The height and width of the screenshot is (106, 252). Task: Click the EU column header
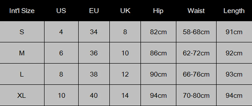click(94, 11)
